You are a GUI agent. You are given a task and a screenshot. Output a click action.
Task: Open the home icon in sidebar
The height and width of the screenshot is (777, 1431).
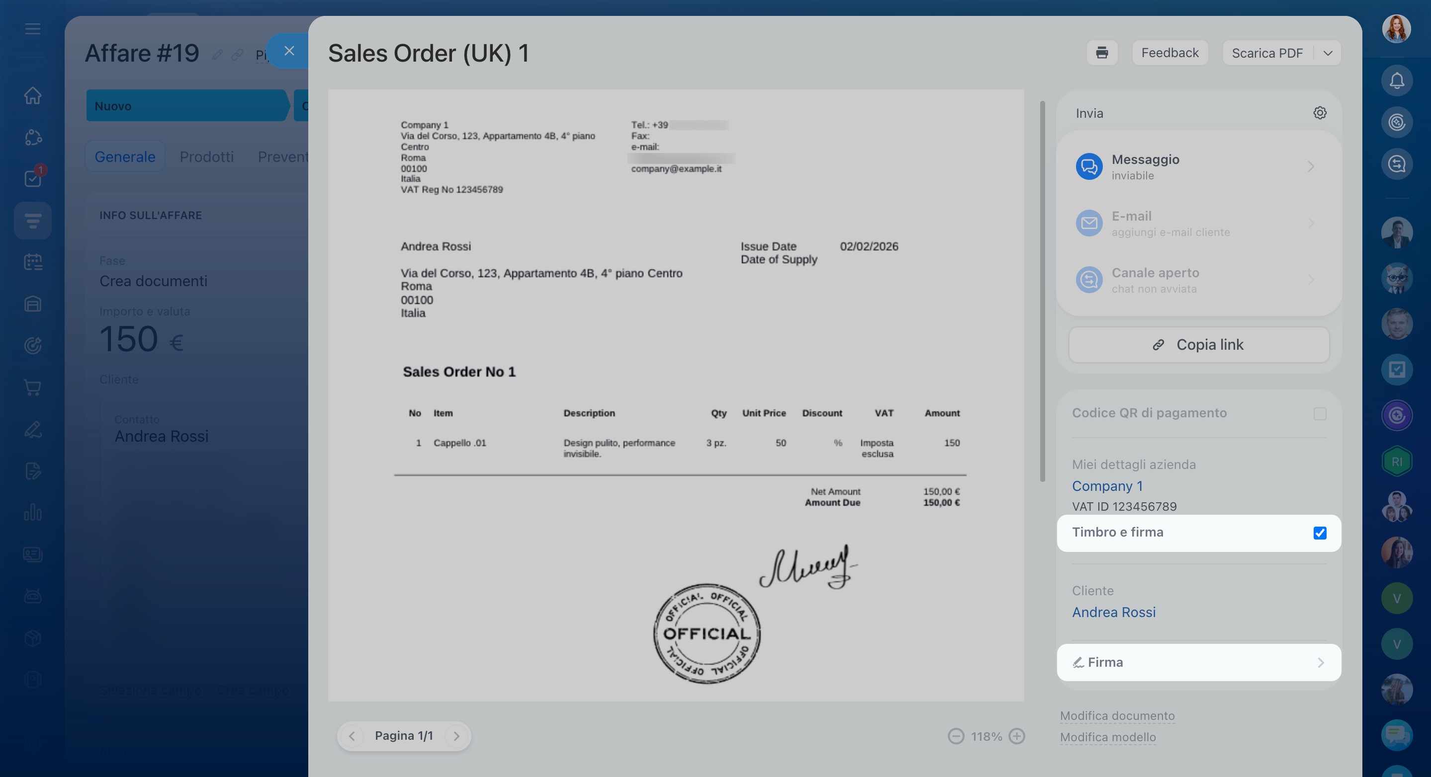click(x=33, y=95)
